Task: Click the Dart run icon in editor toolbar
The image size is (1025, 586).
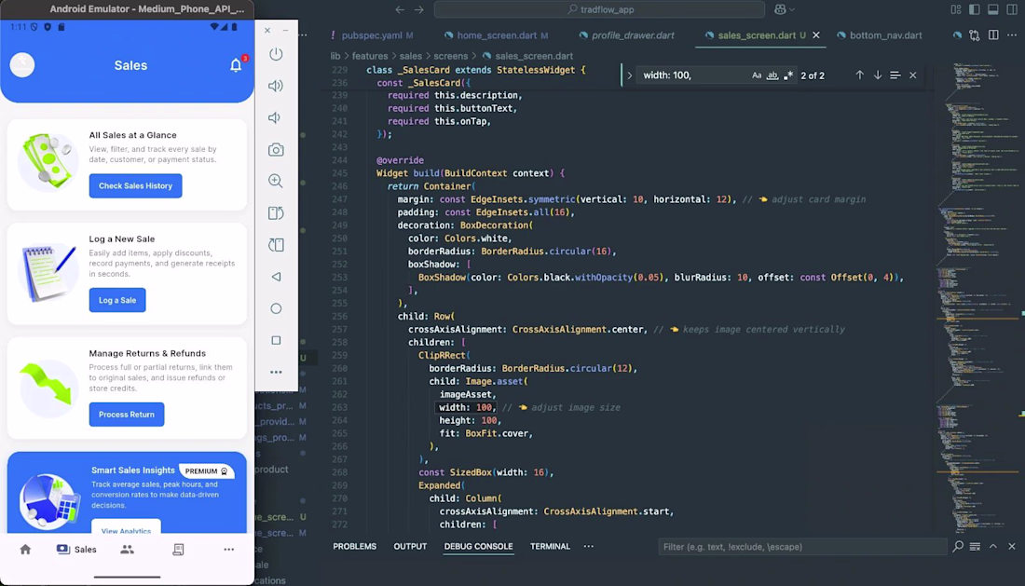Action: pyautogui.click(x=957, y=35)
